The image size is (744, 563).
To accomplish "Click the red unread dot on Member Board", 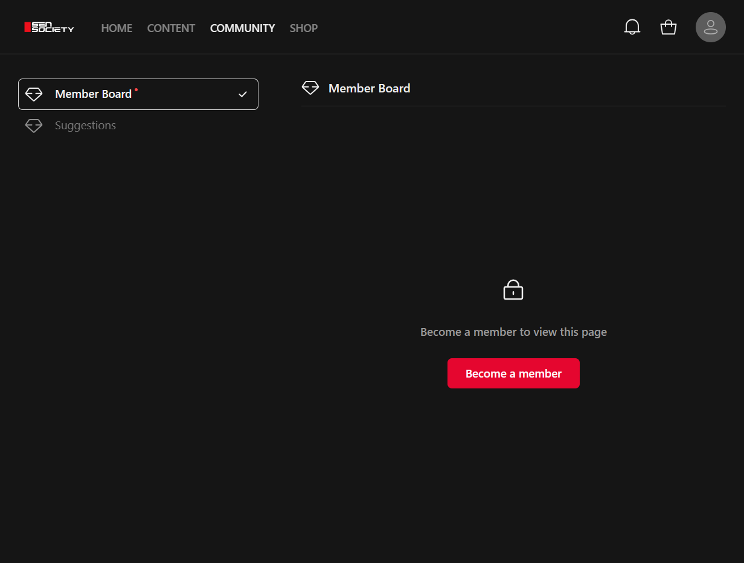I will pos(136,89).
